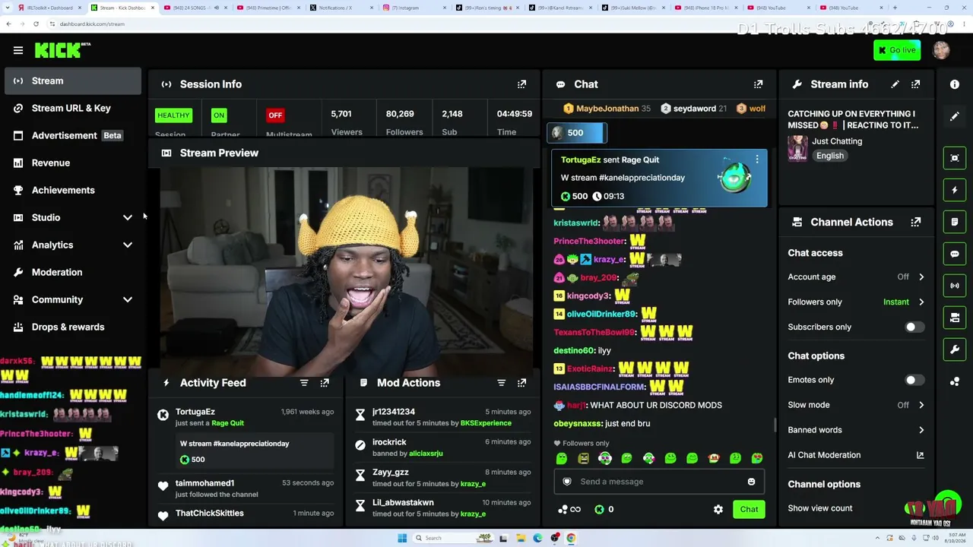This screenshot has height=547, width=973.
Task: Click the pencil edit icon in right sidebar
Action: pyautogui.click(x=955, y=117)
